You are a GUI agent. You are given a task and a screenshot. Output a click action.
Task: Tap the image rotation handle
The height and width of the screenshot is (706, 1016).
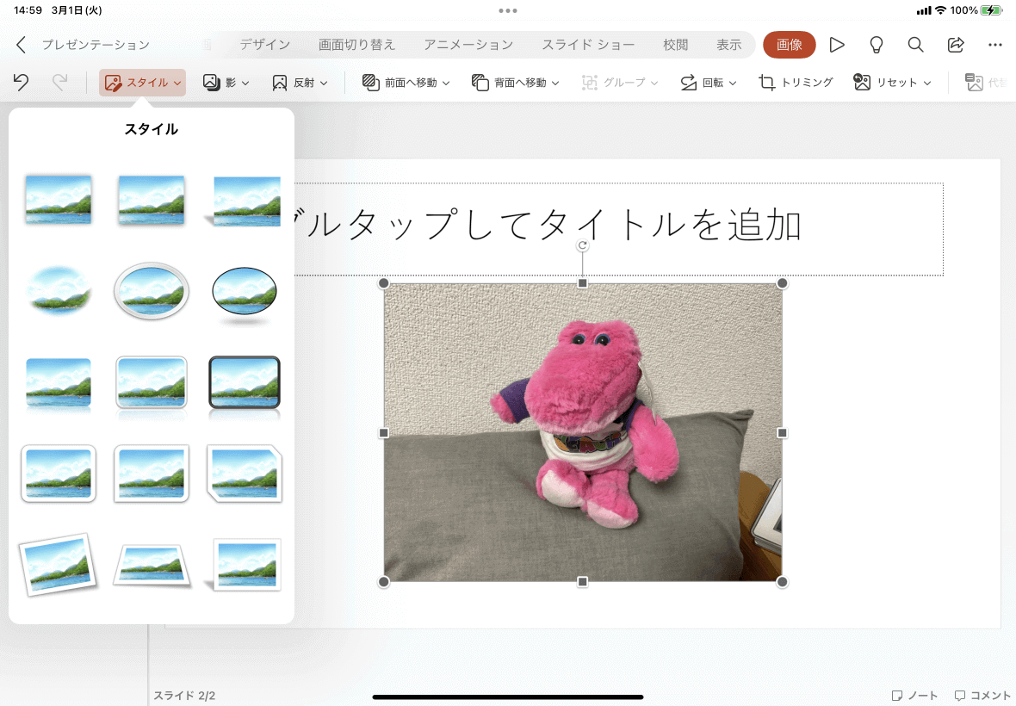point(583,245)
